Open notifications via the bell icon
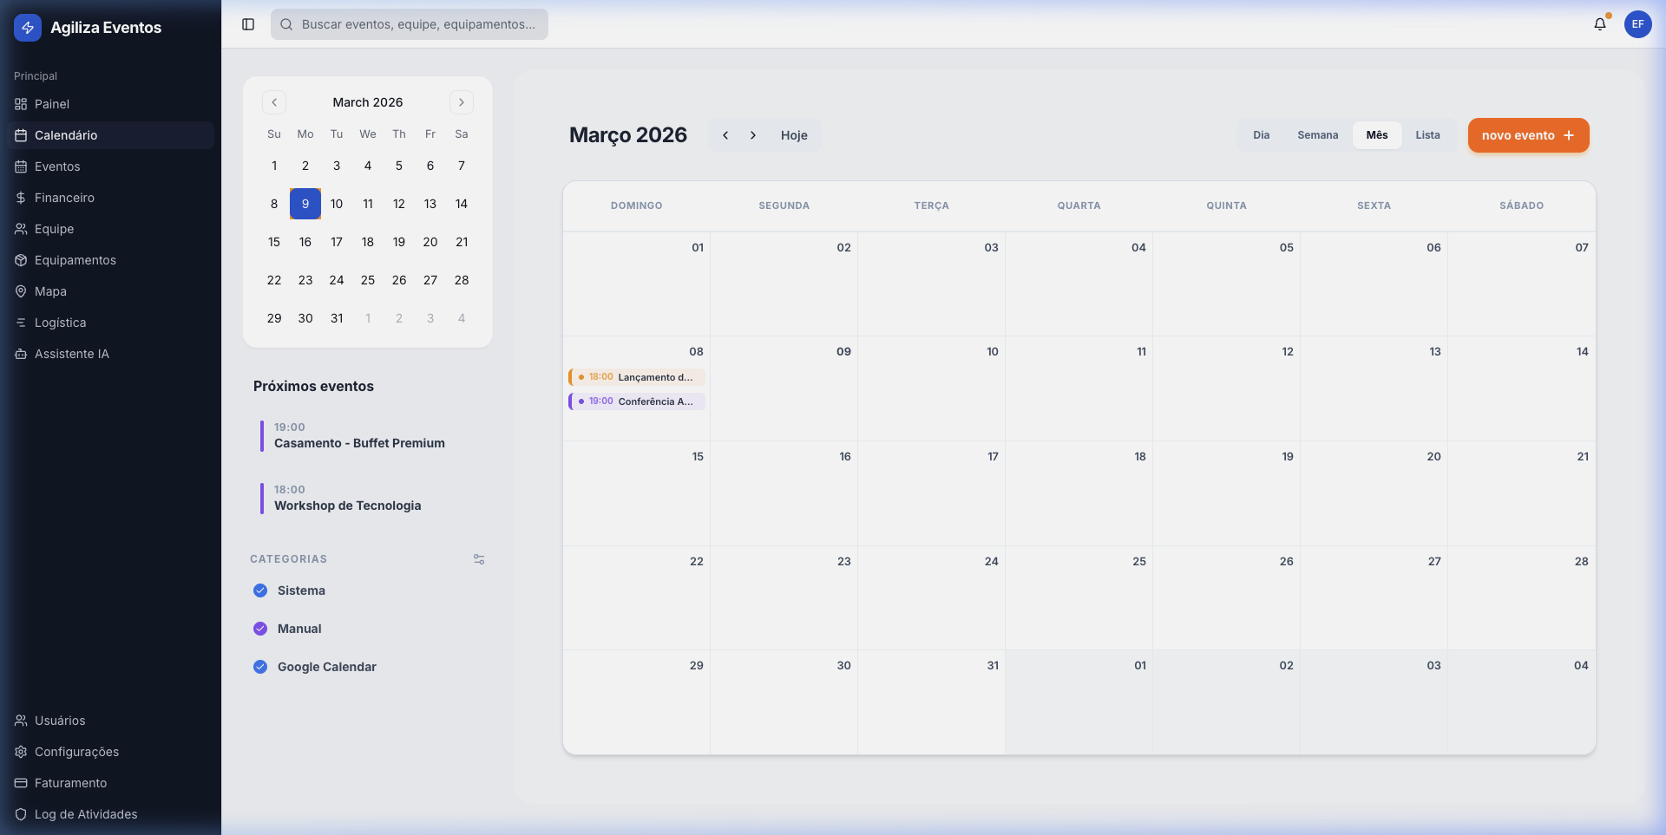The image size is (1666, 835). coord(1600,24)
